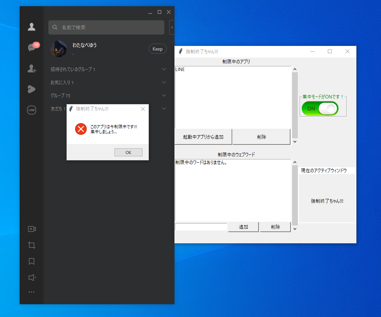This screenshot has height=317, width=381.
Task: Open the LINE VOOM icon in sidebar
Action: click(32, 89)
